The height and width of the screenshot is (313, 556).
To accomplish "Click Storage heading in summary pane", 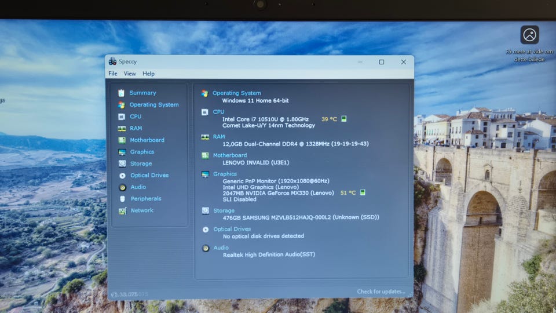I will (x=224, y=210).
